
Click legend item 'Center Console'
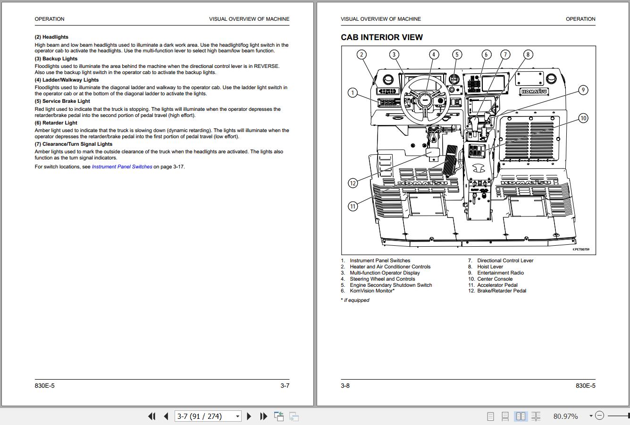(495, 279)
